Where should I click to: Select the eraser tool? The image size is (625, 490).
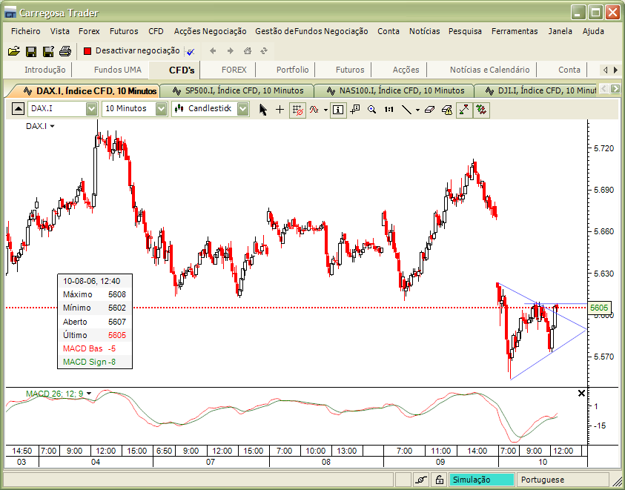(429, 109)
